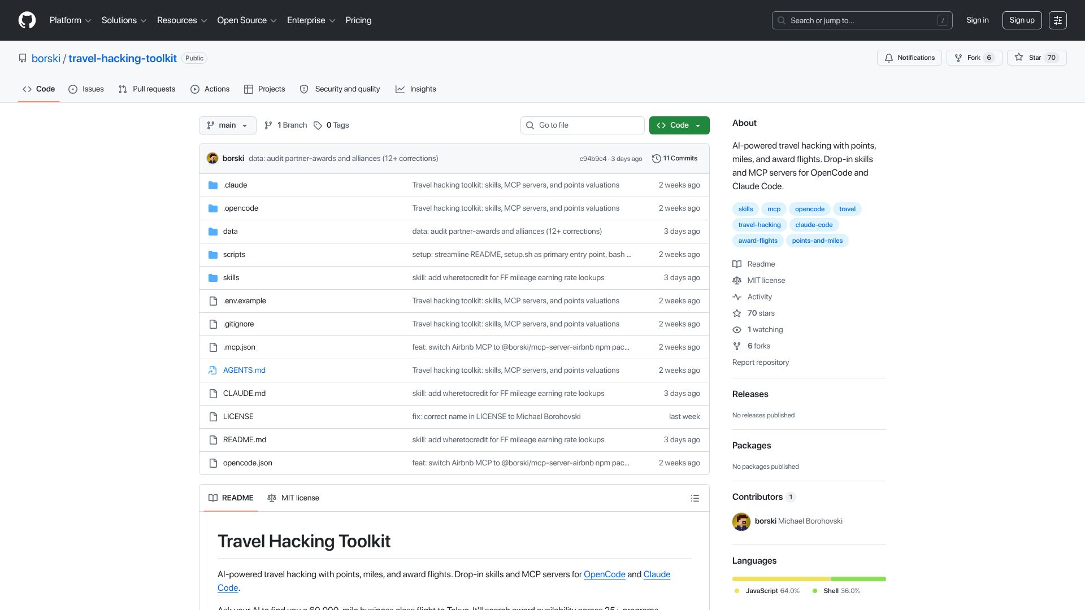Screen dimensions: 1085x610
Task: Open the 11 Commits link
Action: 675,159
